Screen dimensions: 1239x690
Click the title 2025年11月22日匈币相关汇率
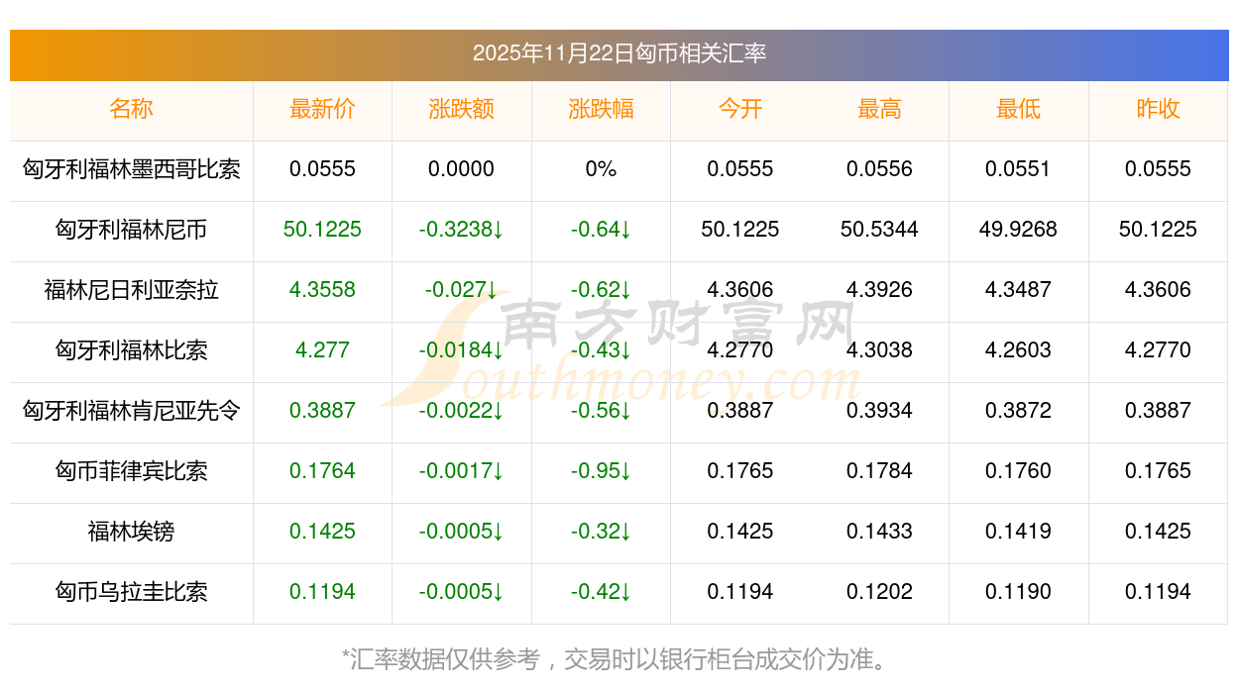(x=619, y=53)
